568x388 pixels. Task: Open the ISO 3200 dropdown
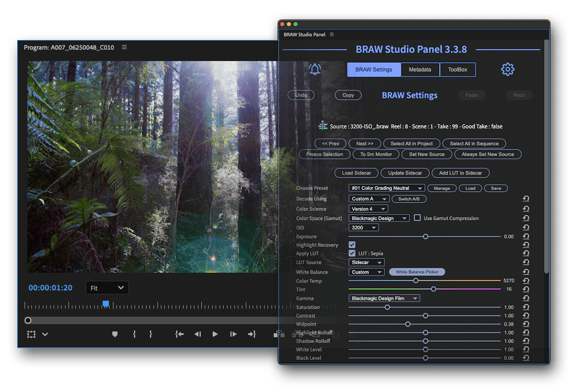coord(363,228)
